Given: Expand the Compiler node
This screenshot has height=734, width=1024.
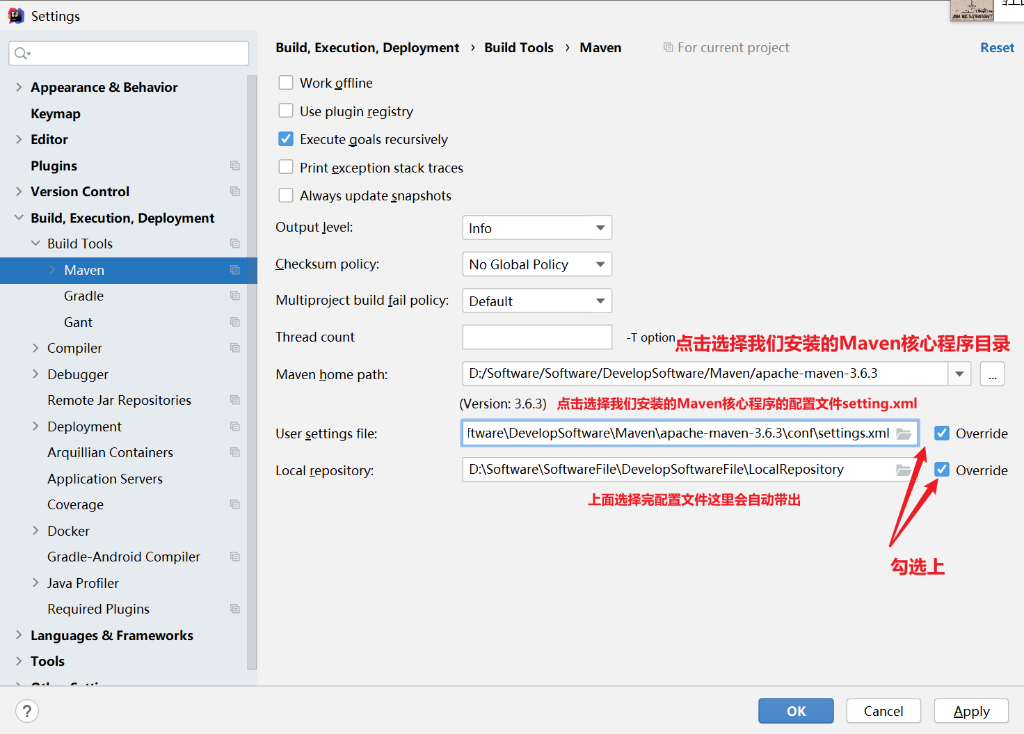Looking at the screenshot, I should point(35,348).
